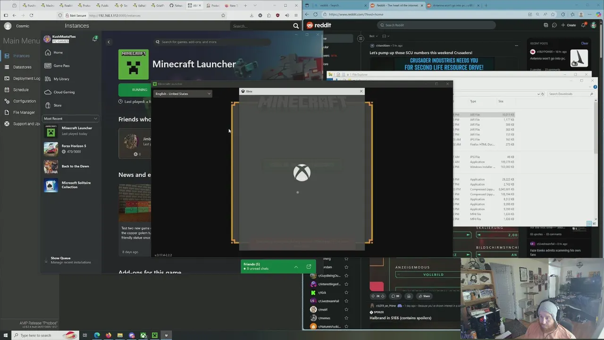Open Firefox application hamburger menu
Screen dimensions: 604x340
(296, 16)
